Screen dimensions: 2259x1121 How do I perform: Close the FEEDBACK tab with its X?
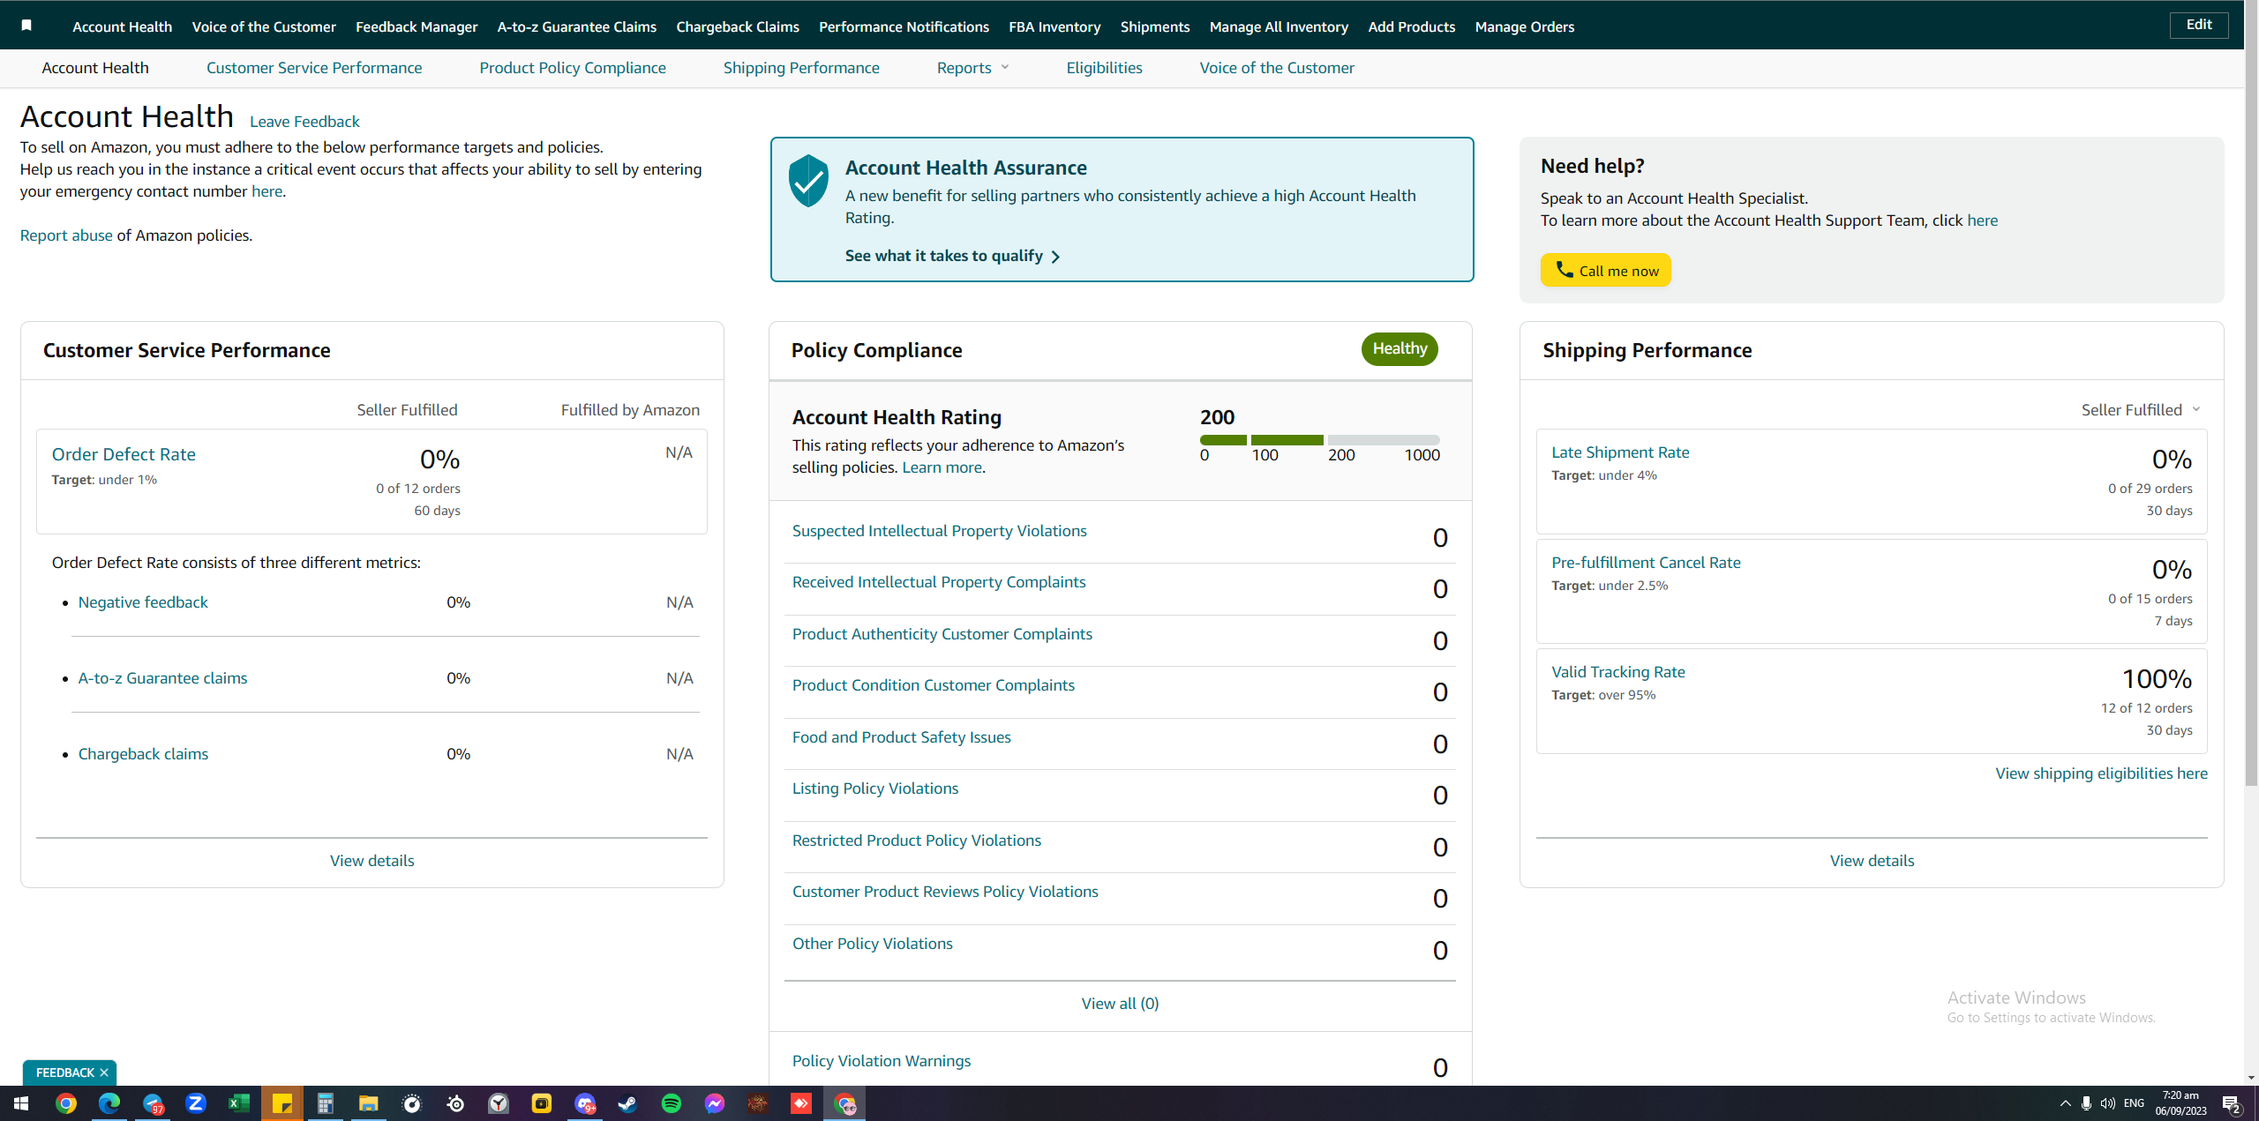[104, 1072]
